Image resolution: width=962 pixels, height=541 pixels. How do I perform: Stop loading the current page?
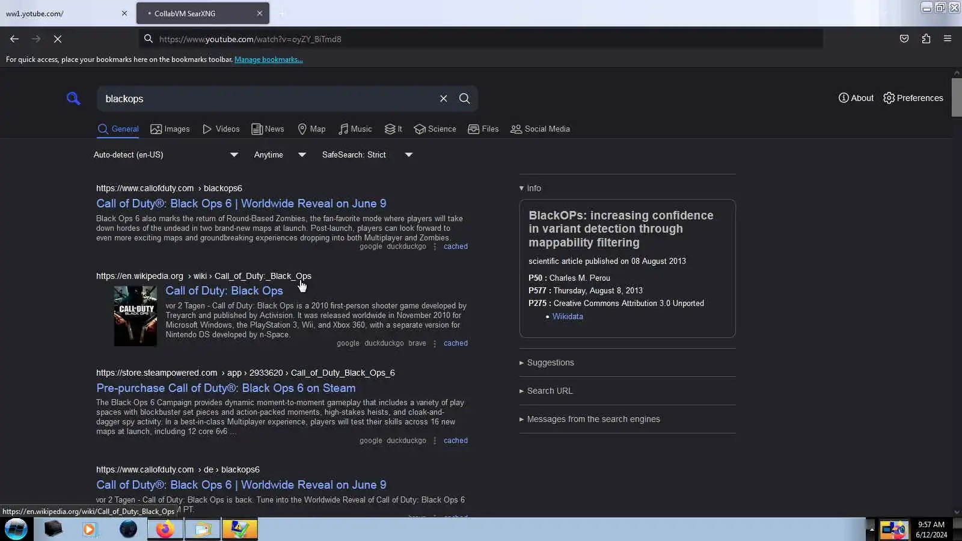click(58, 39)
